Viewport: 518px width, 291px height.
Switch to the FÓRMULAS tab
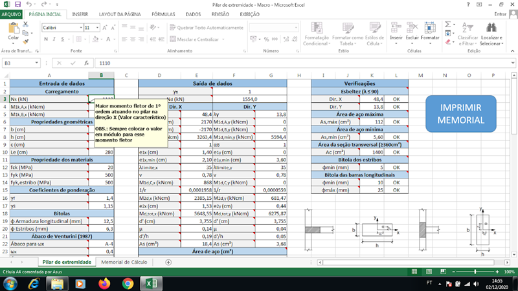[163, 14]
